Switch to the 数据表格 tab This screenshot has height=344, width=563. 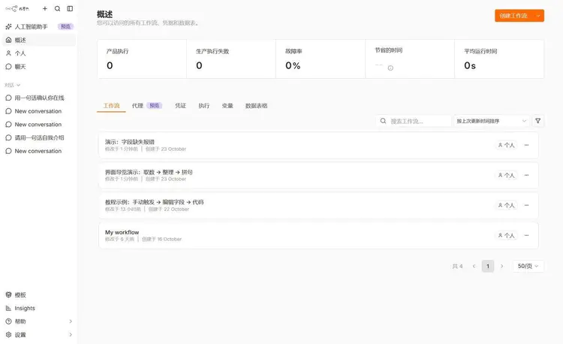[257, 106]
